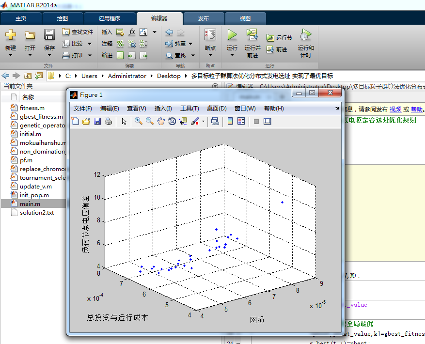Toggle the Rotate 3D tool in figure

(x=172, y=121)
